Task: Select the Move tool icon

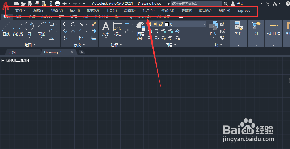Action: (65, 24)
